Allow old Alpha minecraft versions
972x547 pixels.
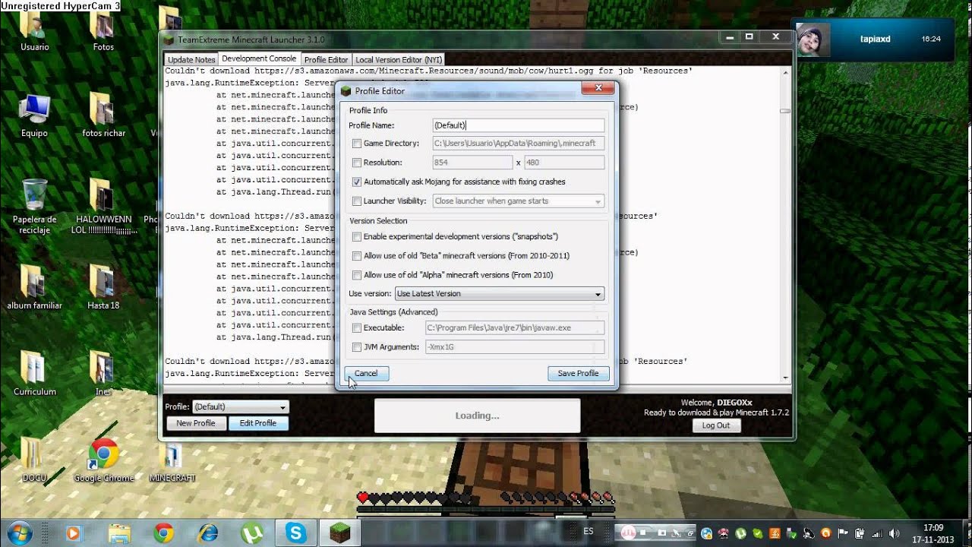[357, 275]
